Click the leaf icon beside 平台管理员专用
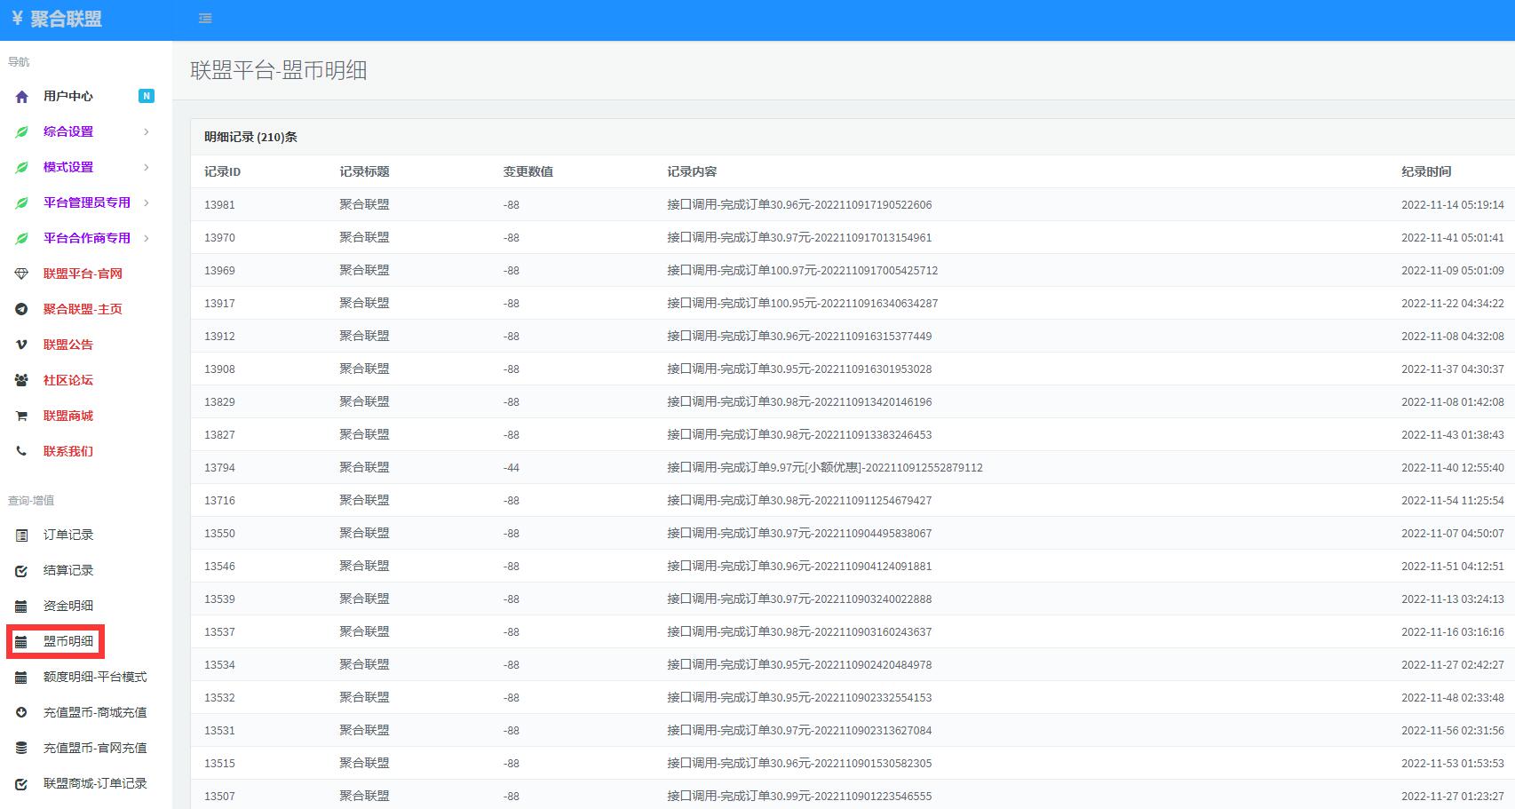1515x809 pixels. [x=21, y=203]
